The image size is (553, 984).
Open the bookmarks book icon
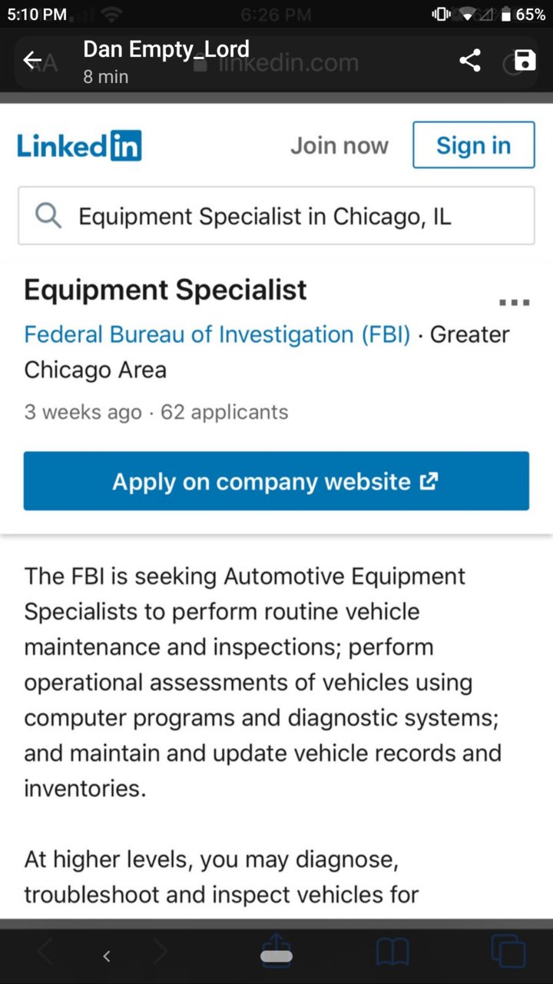(392, 953)
